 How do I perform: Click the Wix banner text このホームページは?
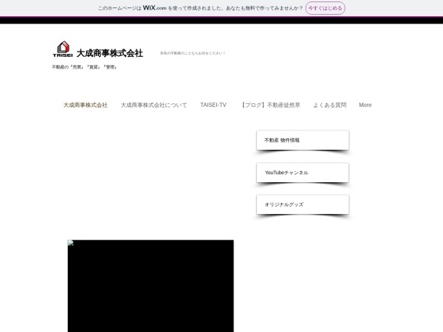click(x=120, y=8)
